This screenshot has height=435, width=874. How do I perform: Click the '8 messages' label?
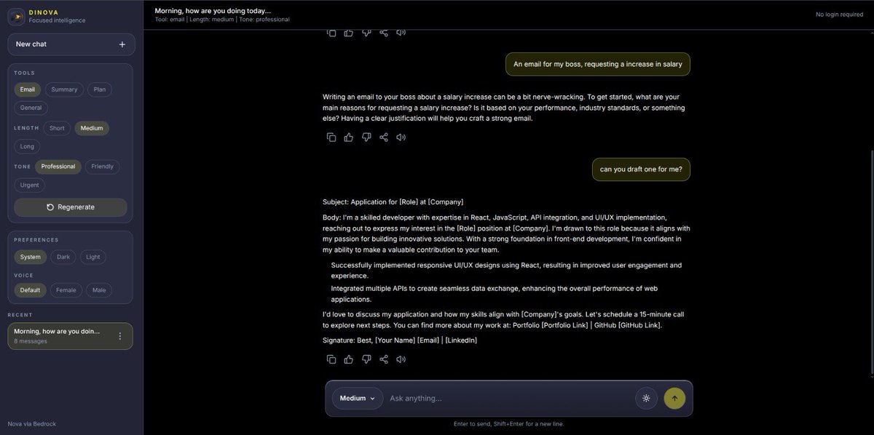tap(31, 341)
